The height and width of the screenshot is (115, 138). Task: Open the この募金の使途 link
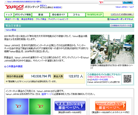pos(14,66)
